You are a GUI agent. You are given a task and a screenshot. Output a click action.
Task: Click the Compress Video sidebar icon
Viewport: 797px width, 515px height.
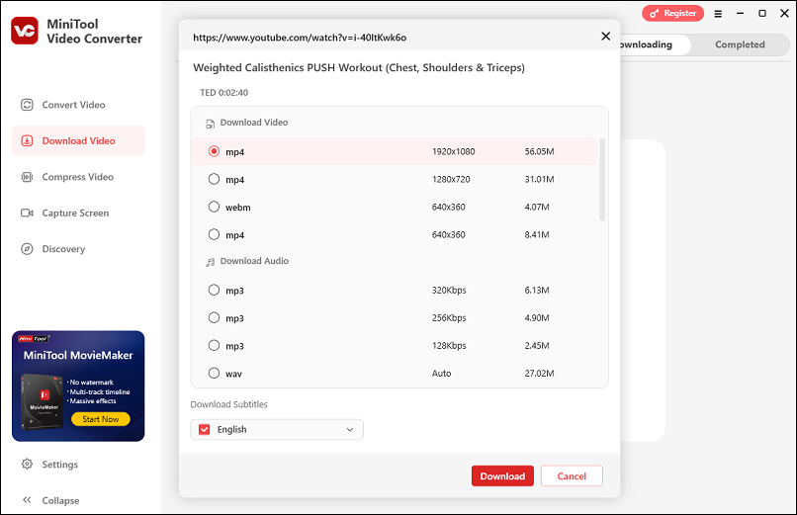(27, 177)
